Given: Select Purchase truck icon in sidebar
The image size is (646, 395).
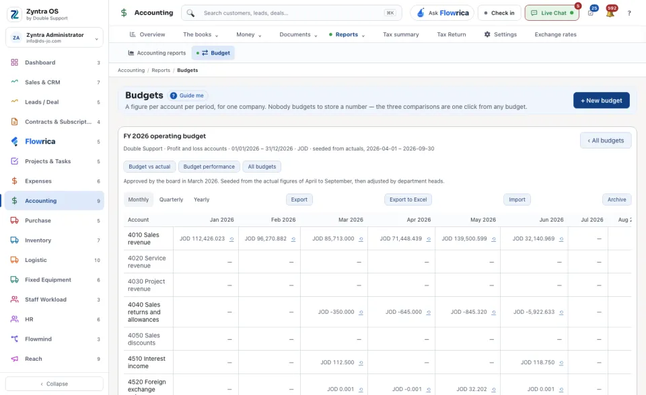Looking at the screenshot, I should tap(14, 220).
